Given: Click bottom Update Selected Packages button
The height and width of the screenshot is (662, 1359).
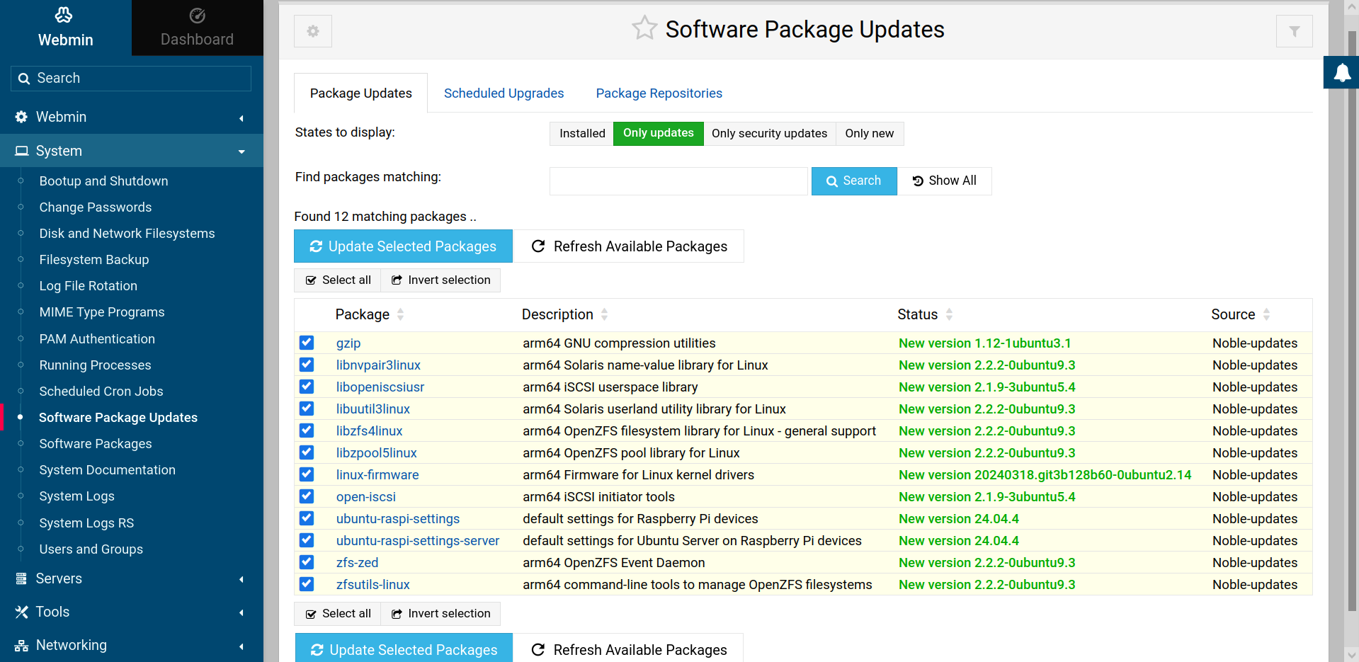Looking at the screenshot, I should pos(404,649).
